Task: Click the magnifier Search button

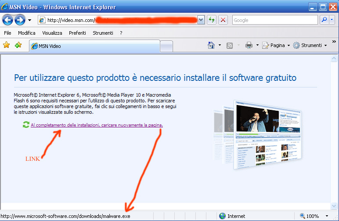Action: click(x=325, y=20)
